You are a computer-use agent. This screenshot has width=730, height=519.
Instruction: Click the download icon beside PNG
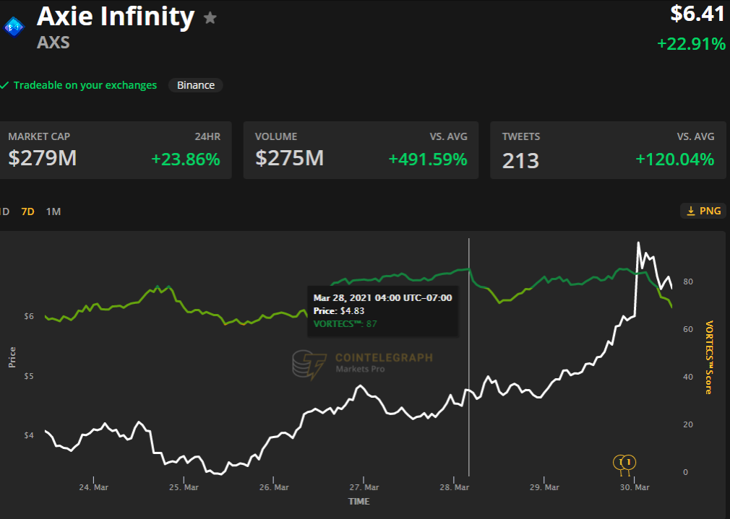tap(691, 211)
